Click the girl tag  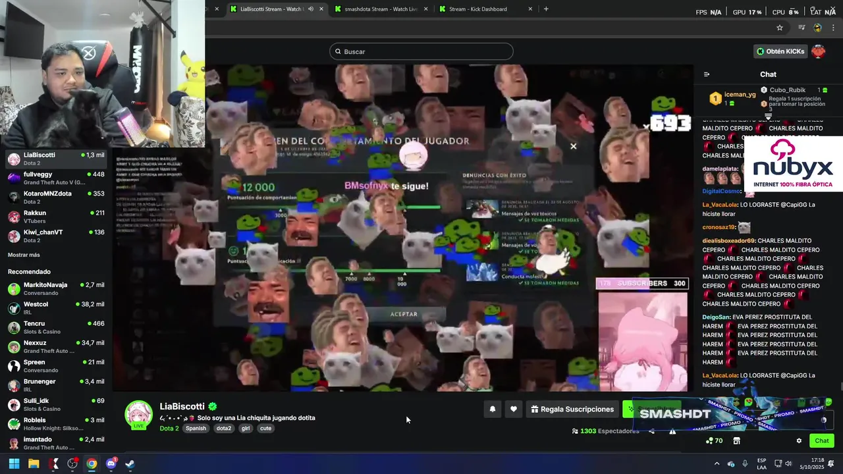[246, 428]
